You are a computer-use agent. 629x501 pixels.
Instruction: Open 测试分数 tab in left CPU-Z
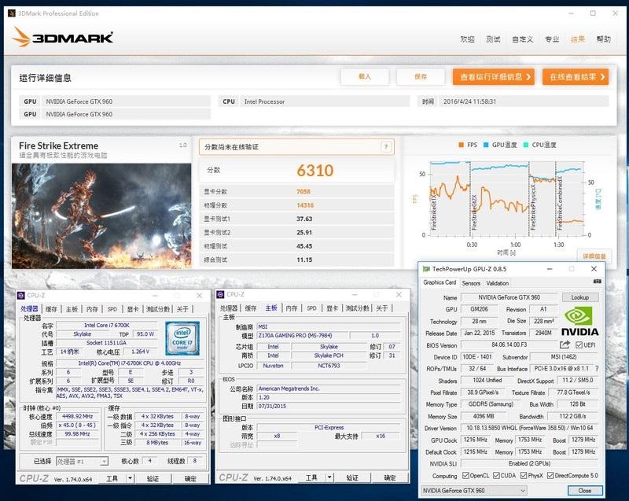[158, 309]
